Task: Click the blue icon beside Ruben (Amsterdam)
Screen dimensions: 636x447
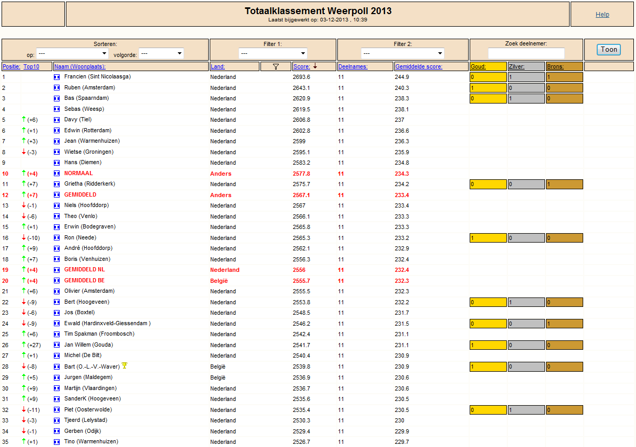Action: pyautogui.click(x=57, y=88)
